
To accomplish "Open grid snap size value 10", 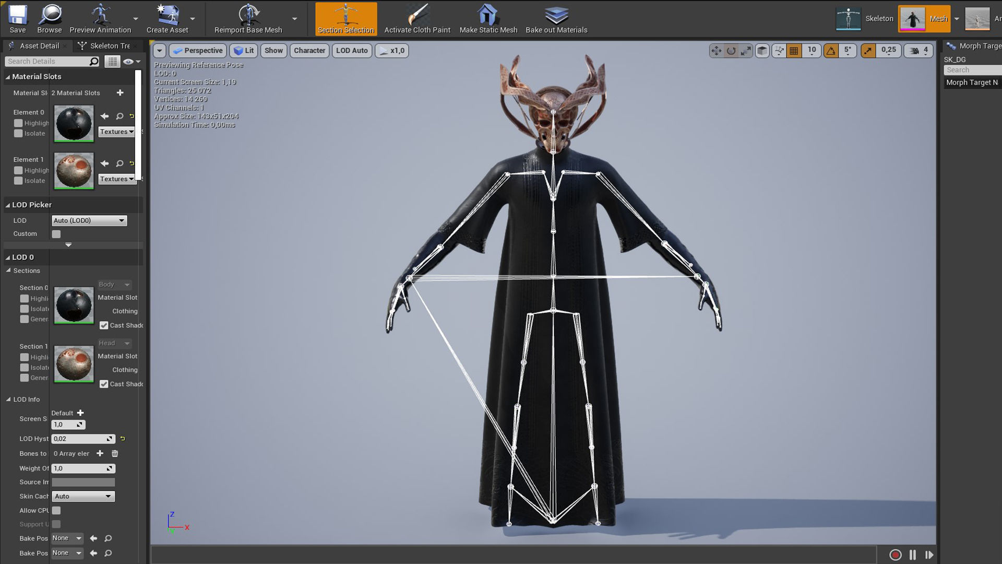I will 812,50.
